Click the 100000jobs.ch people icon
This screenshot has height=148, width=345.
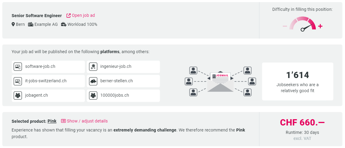(93, 95)
